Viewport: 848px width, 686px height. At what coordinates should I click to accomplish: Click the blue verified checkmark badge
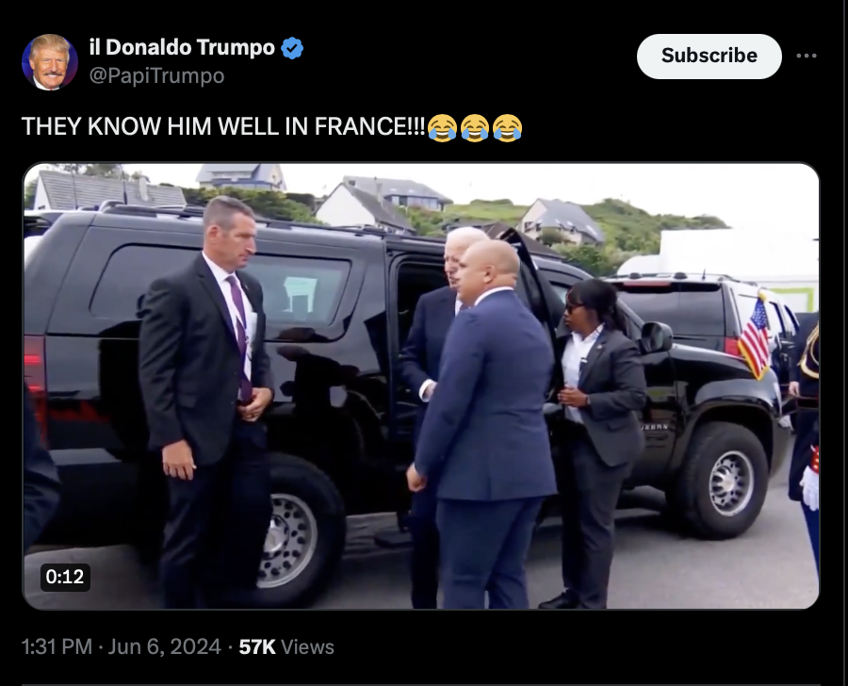tap(292, 48)
